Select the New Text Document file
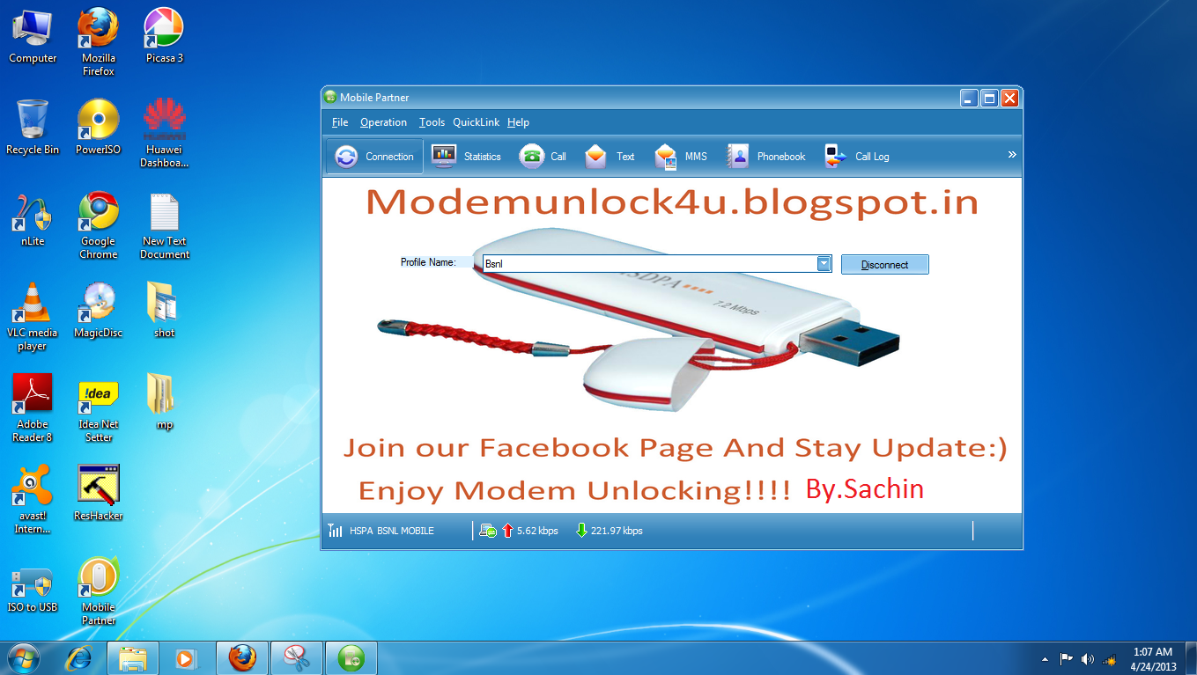Image resolution: width=1197 pixels, height=675 pixels. coord(164,224)
